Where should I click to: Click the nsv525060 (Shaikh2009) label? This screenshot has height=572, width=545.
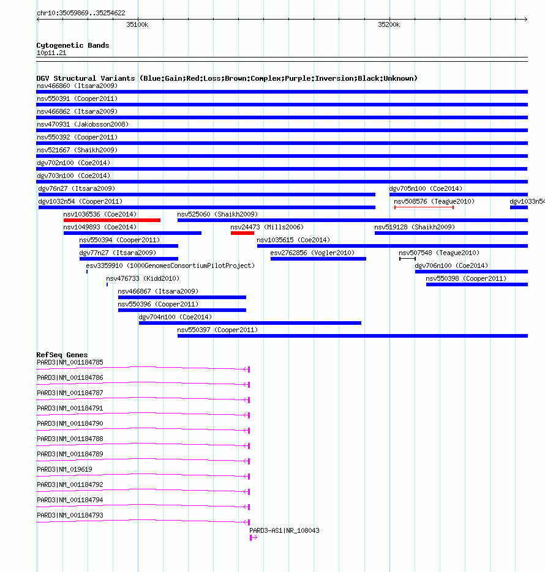pyautogui.click(x=217, y=214)
